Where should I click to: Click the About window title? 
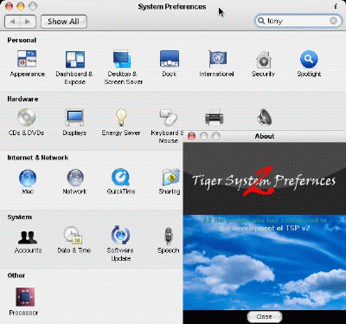click(x=265, y=136)
